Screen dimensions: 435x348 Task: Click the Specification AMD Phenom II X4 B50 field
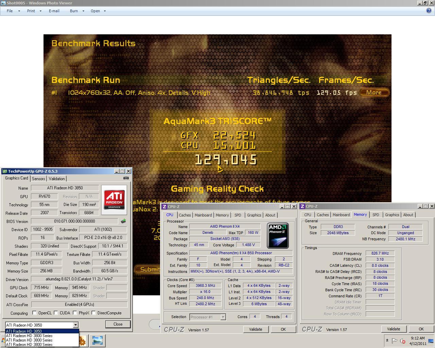click(x=241, y=253)
